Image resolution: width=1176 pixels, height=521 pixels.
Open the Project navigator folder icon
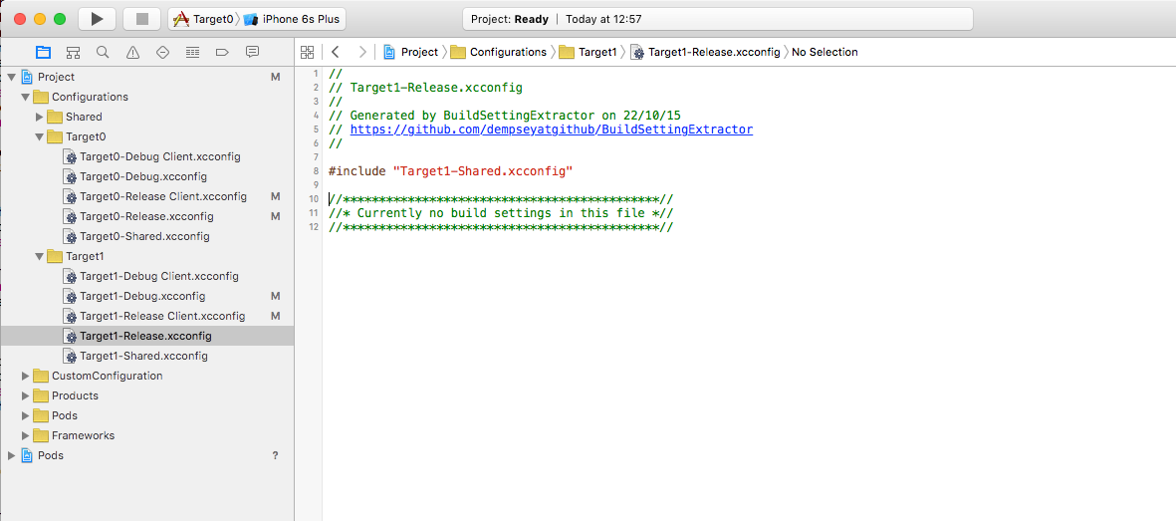43,52
